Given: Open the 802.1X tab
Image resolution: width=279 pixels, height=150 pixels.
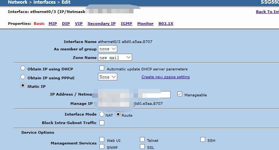Looking at the screenshot, I should [166, 24].
